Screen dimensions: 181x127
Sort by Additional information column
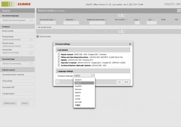click(x=106, y=20)
